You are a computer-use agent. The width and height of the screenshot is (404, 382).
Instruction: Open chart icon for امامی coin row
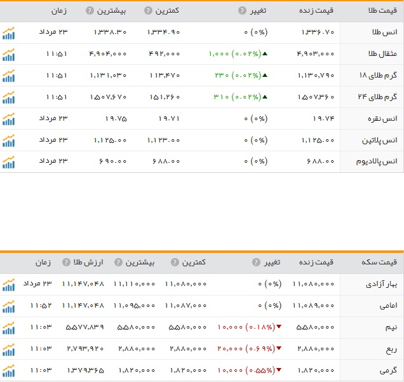8,306
